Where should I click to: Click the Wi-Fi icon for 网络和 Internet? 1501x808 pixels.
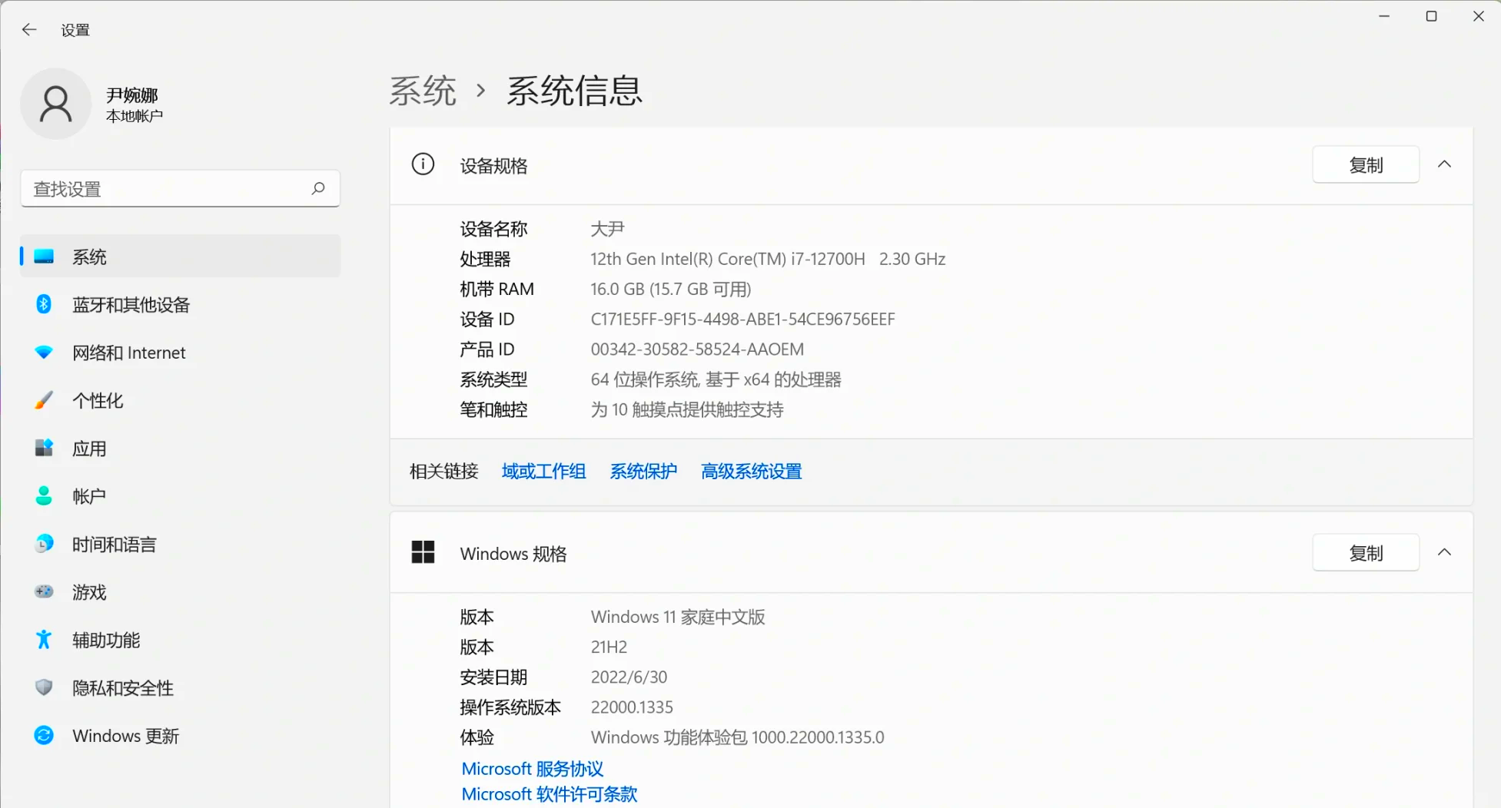[x=45, y=353]
